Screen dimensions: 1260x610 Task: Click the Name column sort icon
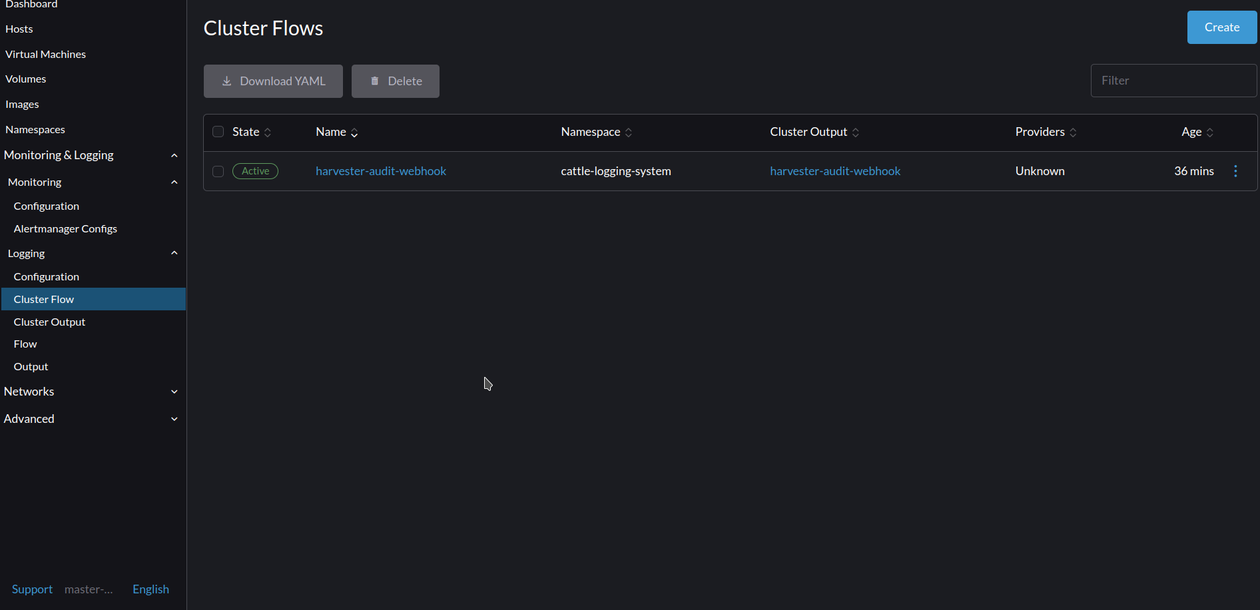354,133
